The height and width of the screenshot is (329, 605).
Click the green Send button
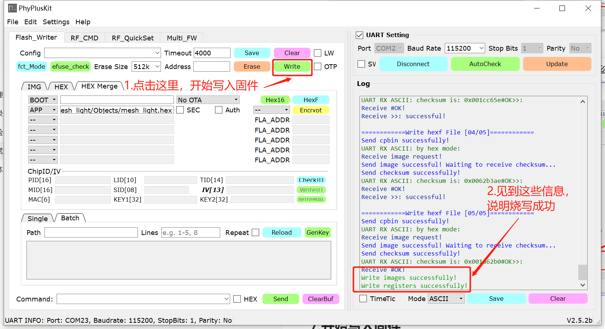pyautogui.click(x=280, y=299)
